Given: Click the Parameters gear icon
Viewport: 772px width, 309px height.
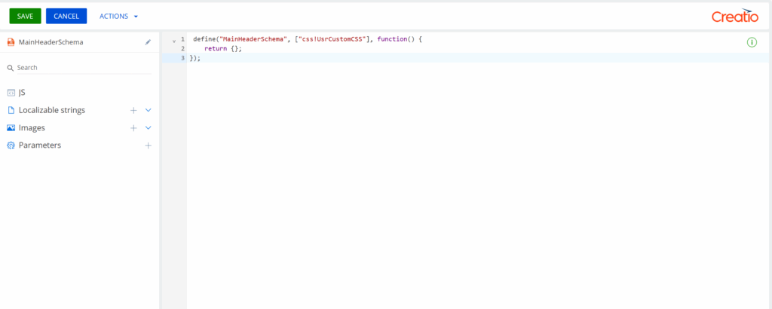Looking at the screenshot, I should point(11,145).
